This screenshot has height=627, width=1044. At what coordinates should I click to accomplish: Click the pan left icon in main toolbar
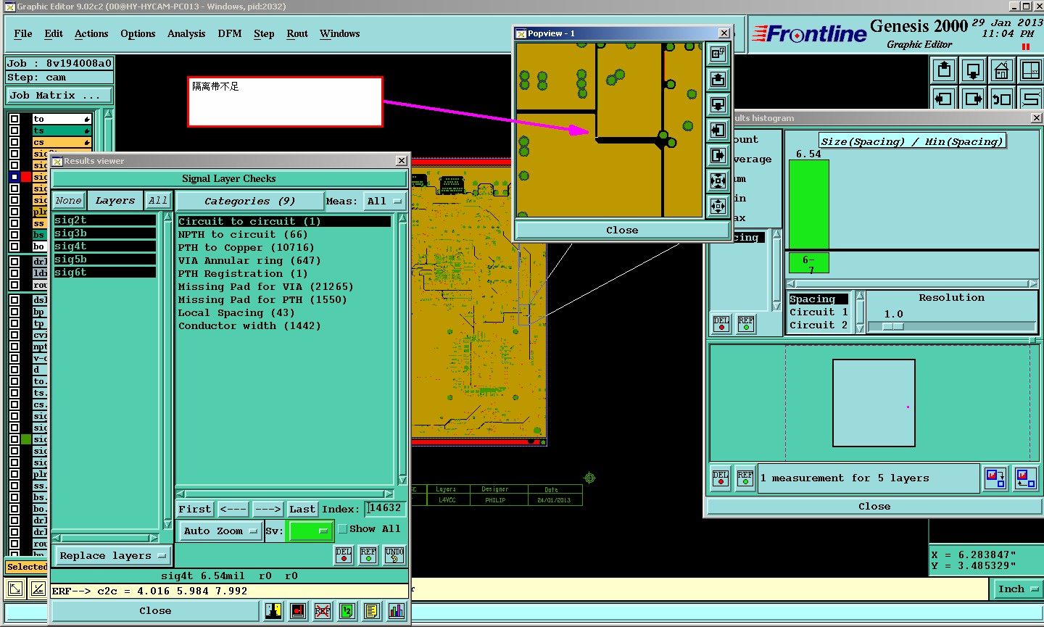click(944, 99)
